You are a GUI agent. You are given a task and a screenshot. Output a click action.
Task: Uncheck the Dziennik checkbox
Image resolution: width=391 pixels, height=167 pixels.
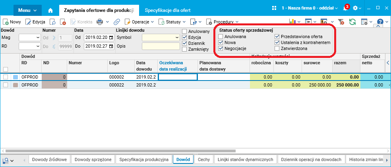(184, 43)
